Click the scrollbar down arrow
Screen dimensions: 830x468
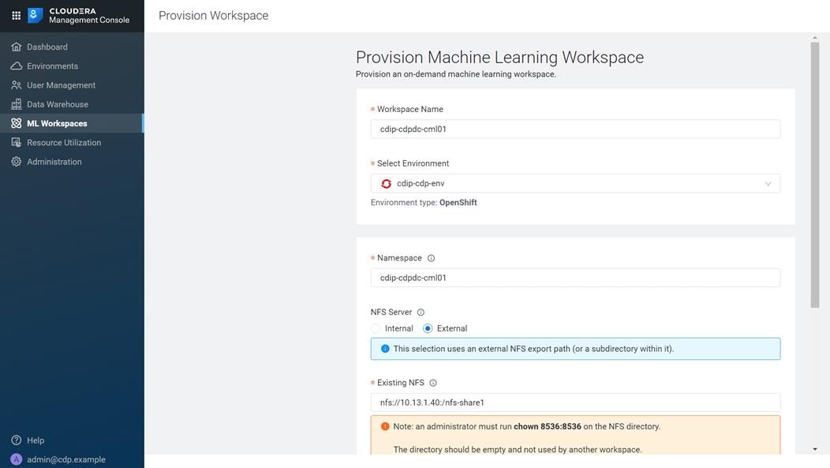(815, 449)
